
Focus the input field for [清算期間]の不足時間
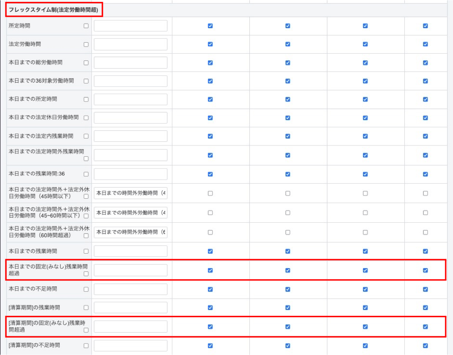[131, 345]
